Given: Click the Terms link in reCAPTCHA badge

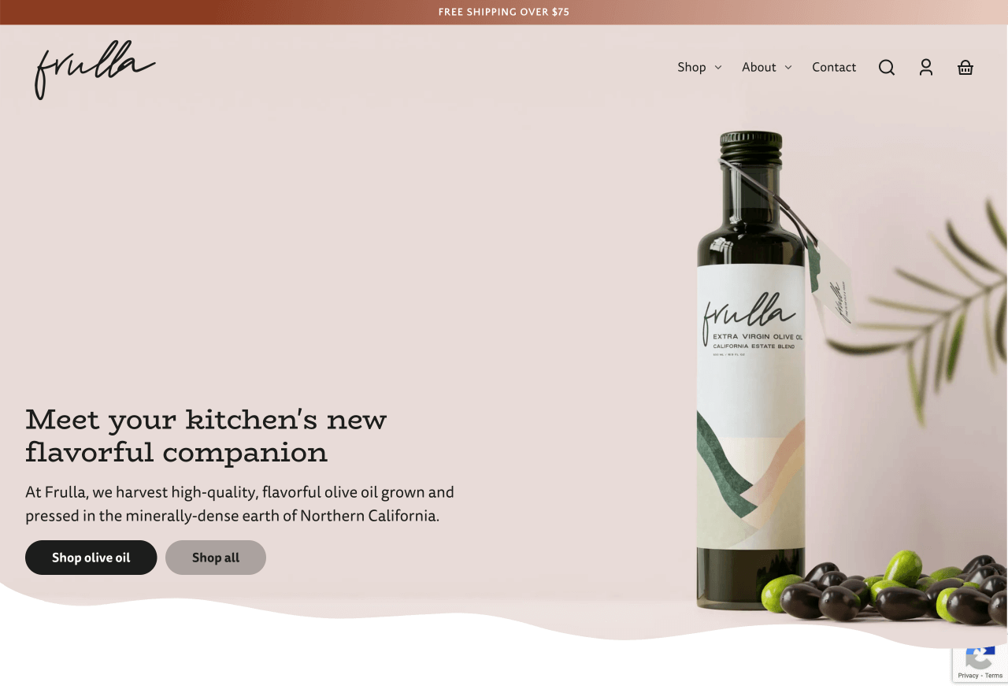Looking at the screenshot, I should [994, 676].
